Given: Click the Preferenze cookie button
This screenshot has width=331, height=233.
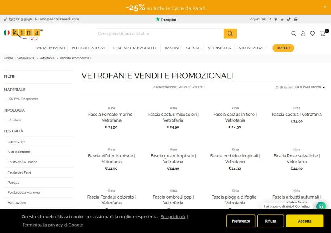Looking at the screenshot, I should coord(241,221).
